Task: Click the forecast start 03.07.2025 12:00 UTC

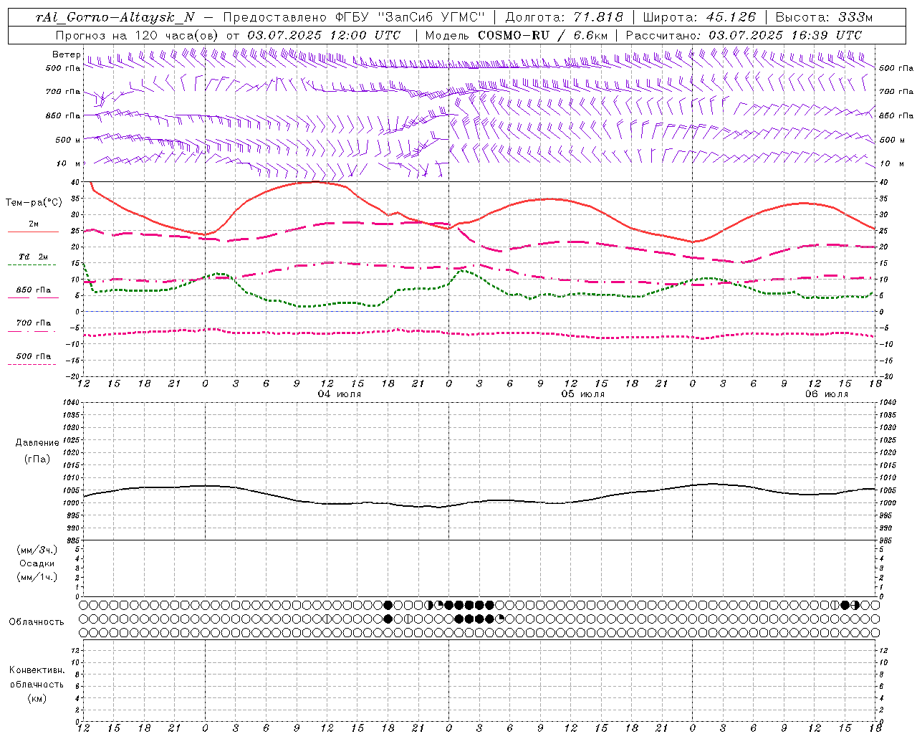Action: point(324,35)
